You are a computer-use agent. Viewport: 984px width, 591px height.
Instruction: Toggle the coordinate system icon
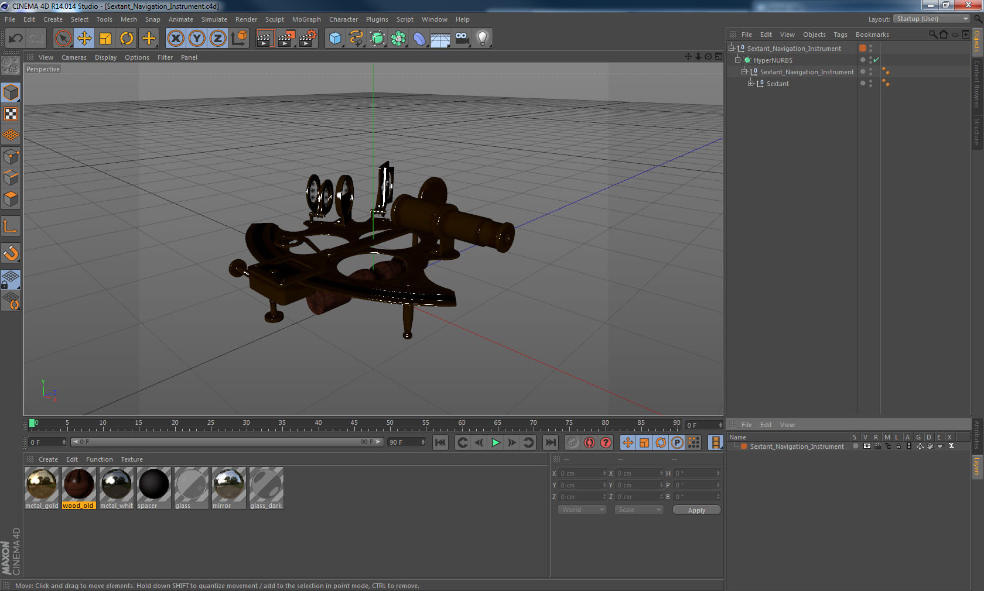pos(239,39)
